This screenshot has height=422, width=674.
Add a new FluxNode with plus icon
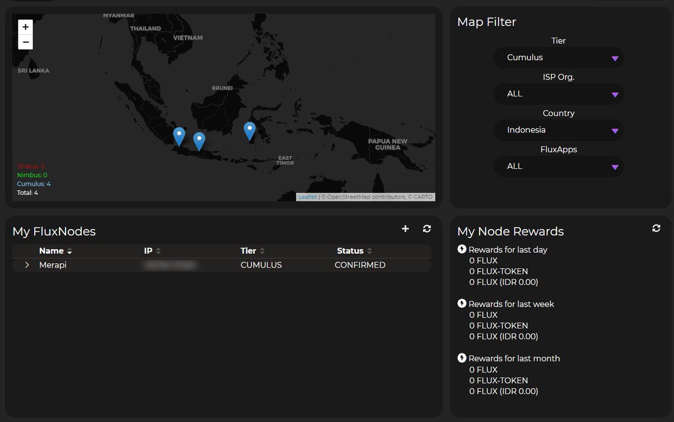click(x=406, y=228)
